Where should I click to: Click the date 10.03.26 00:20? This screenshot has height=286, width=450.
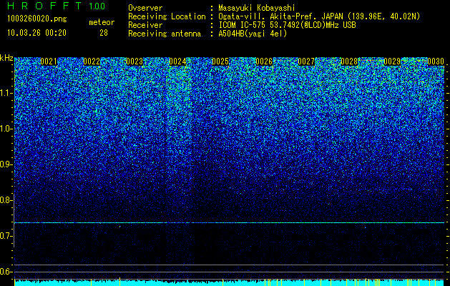[x=36, y=32]
